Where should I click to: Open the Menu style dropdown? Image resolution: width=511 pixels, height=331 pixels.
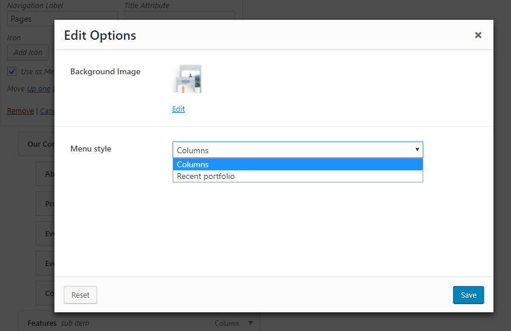coord(297,150)
